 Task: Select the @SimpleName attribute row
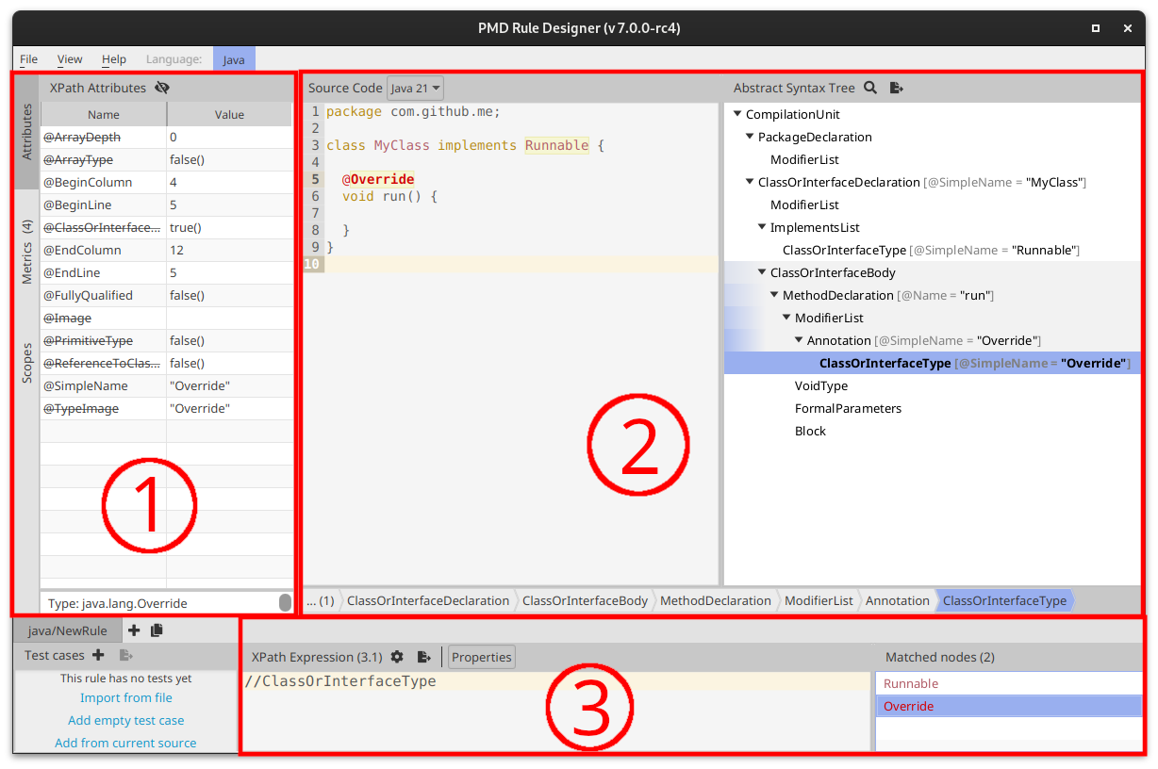pos(167,385)
